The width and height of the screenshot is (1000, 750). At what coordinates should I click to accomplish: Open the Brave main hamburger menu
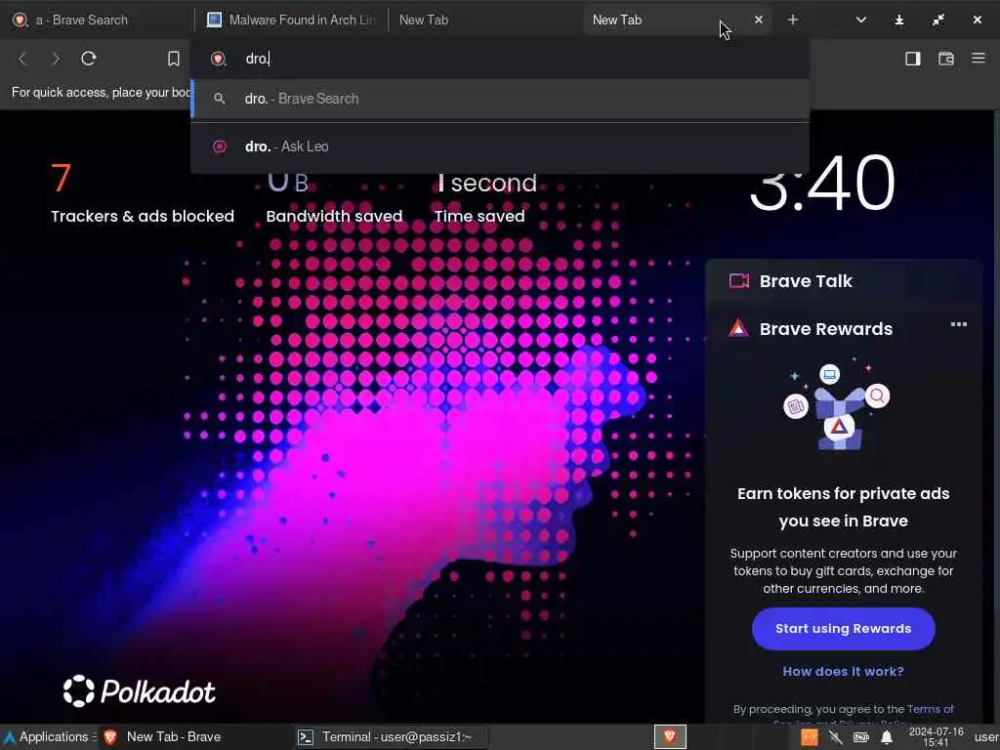(979, 58)
